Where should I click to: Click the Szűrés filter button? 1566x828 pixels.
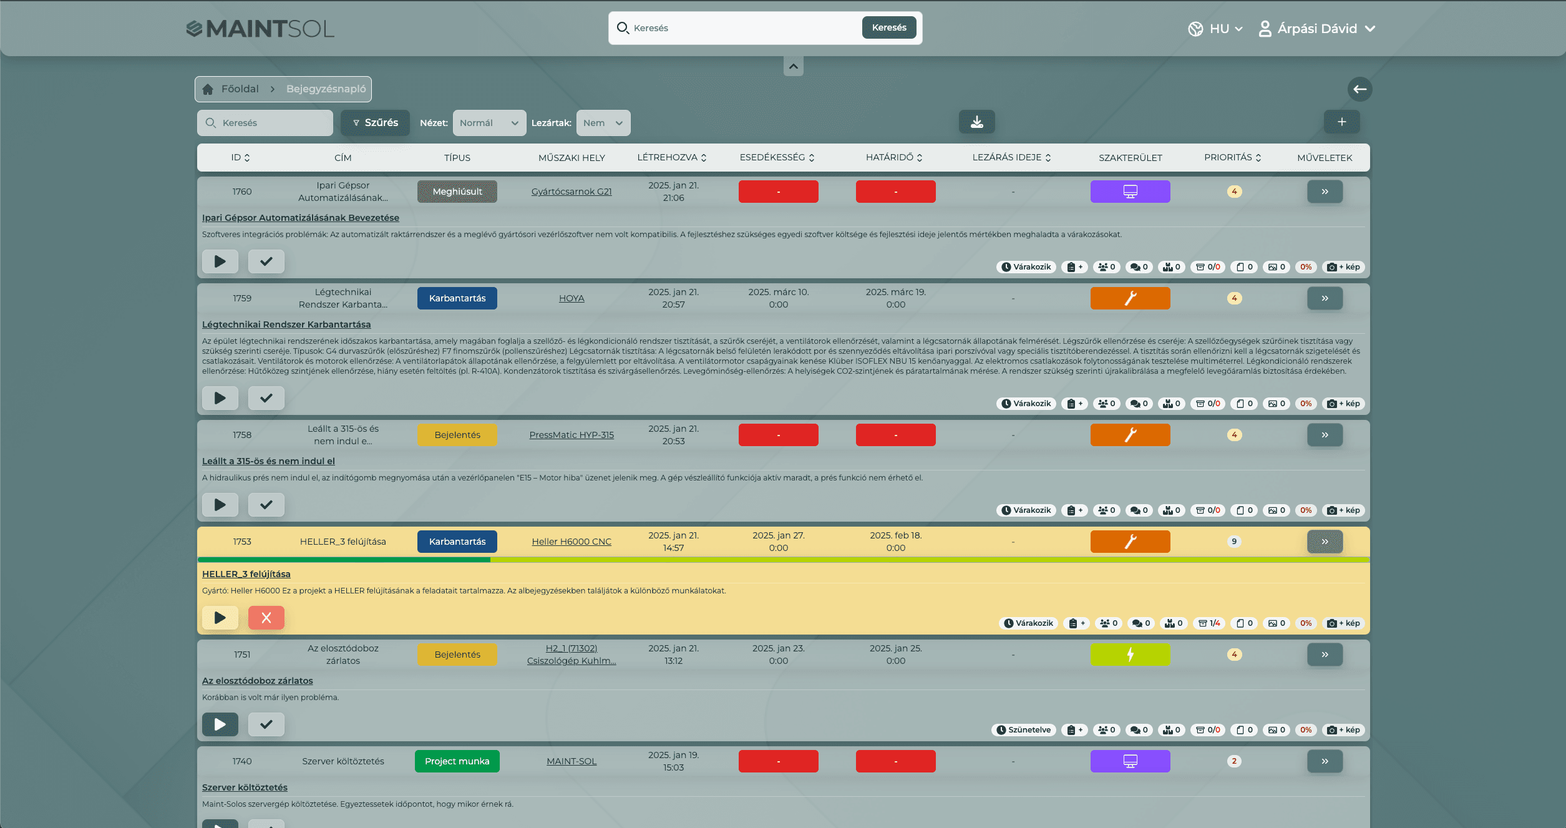pyautogui.click(x=375, y=123)
